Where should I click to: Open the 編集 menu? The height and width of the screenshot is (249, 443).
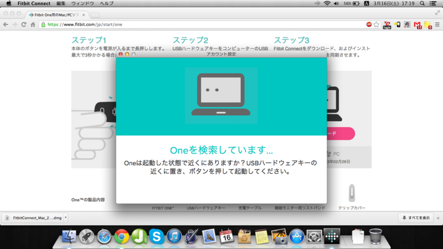coord(61,3)
